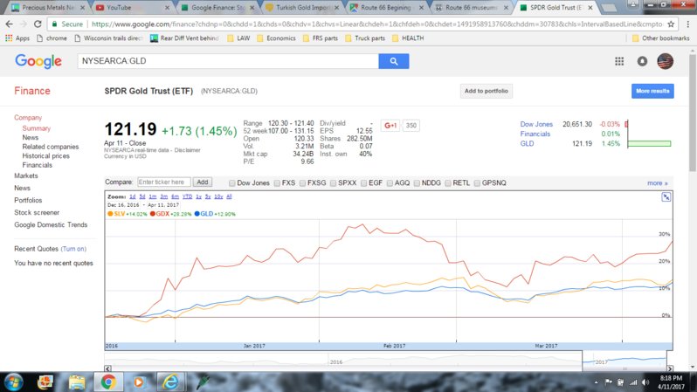The height and width of the screenshot is (392, 697).
Task: Open Historical prices in sidebar
Action: [x=45, y=156]
